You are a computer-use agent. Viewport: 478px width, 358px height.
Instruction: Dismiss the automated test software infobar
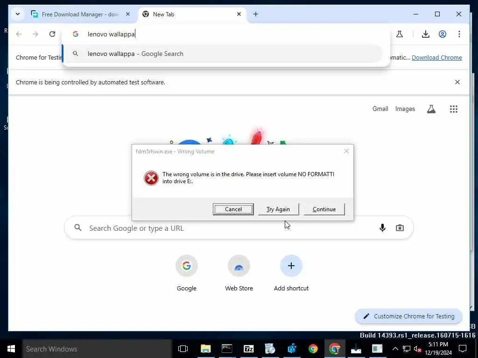[457, 82]
